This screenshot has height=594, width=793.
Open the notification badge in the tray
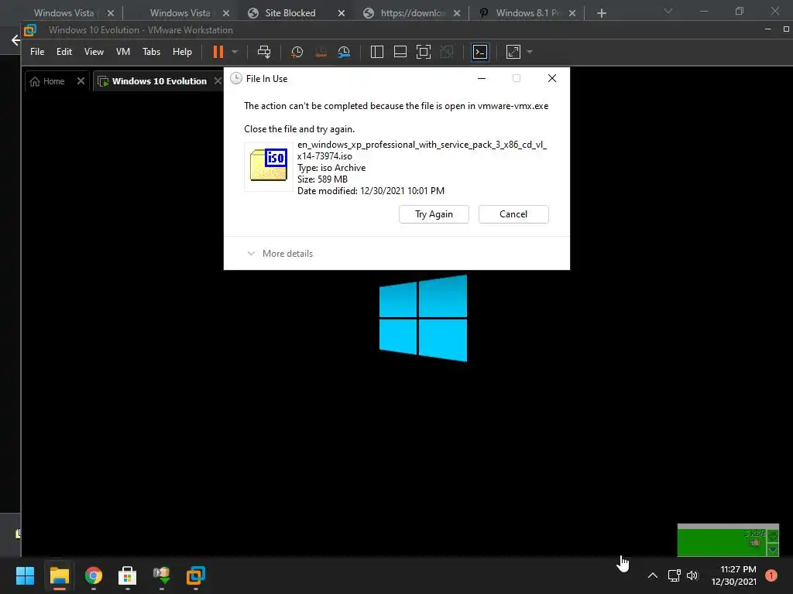click(x=771, y=575)
